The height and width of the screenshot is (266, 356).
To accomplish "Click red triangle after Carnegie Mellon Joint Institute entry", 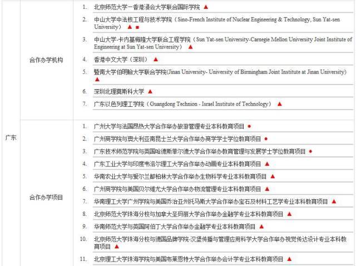I will [190, 47].
